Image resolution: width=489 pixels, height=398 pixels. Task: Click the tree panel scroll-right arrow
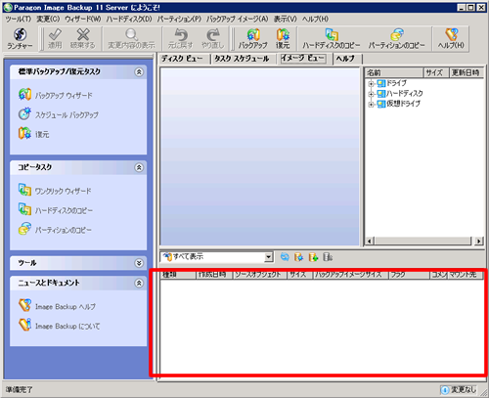[x=478, y=242]
